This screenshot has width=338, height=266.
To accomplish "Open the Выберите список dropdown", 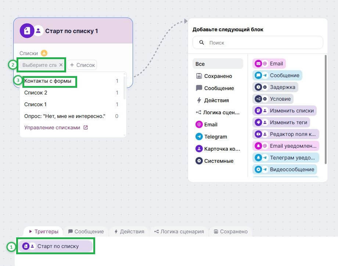I will (40, 65).
